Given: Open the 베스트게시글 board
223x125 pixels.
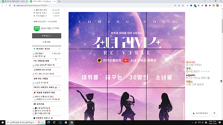Looking at the screenshot, I should (40, 56).
